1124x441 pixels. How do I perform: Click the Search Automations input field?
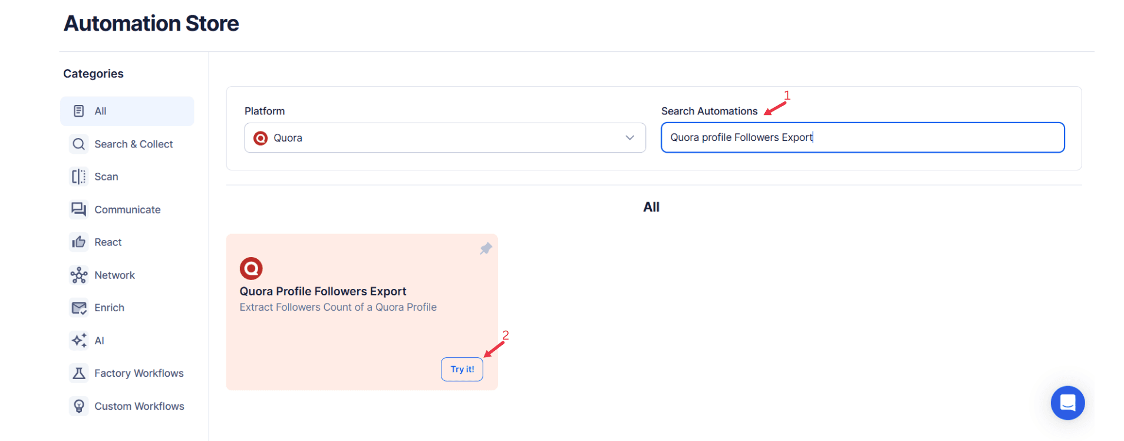[862, 137]
